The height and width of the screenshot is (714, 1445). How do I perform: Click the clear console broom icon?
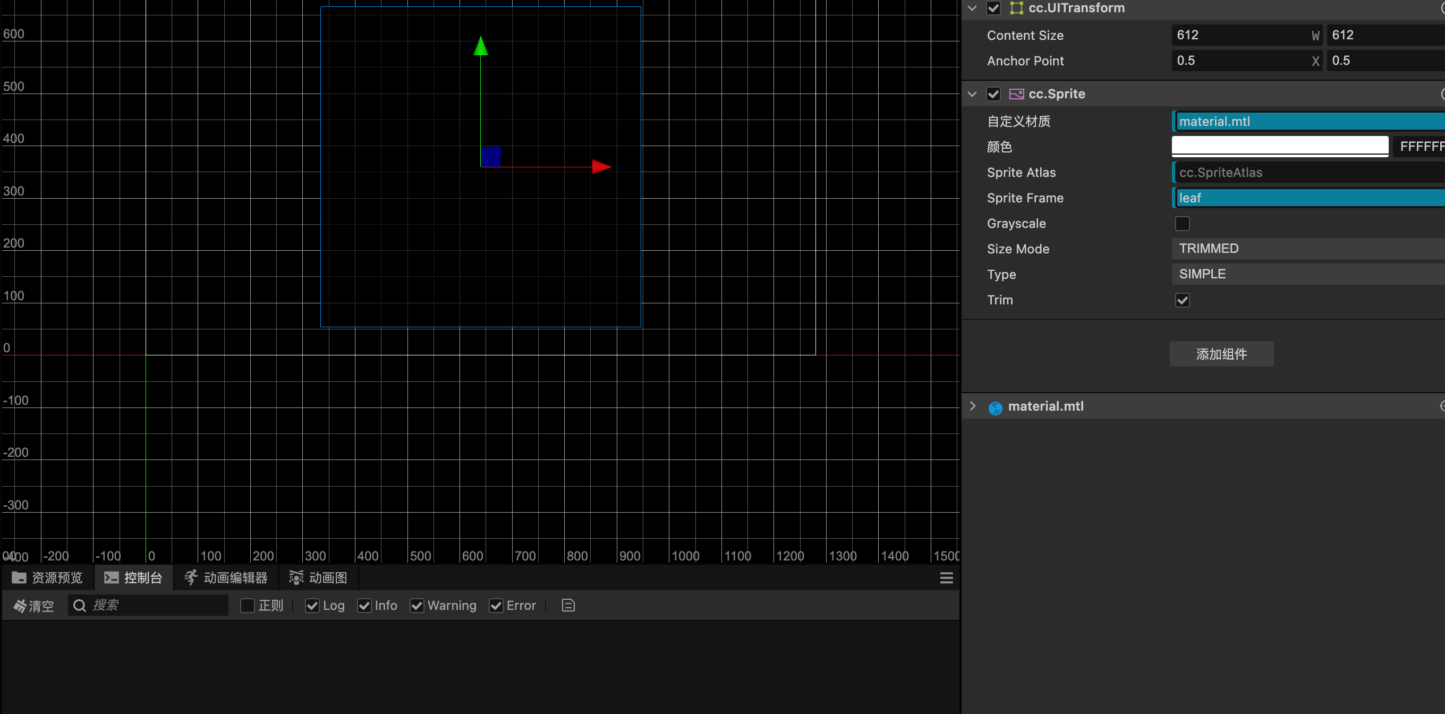point(20,606)
